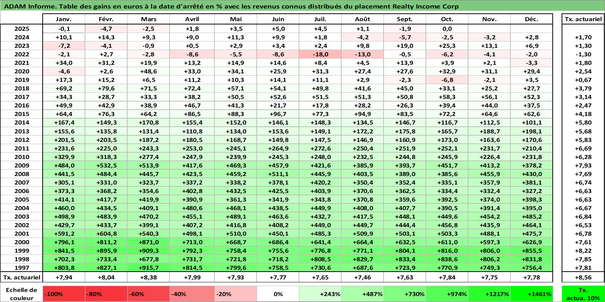Image resolution: width=605 pixels, height=302 pixels.
Task: Choose the +1461% bright green swatch
Action: 532,294
